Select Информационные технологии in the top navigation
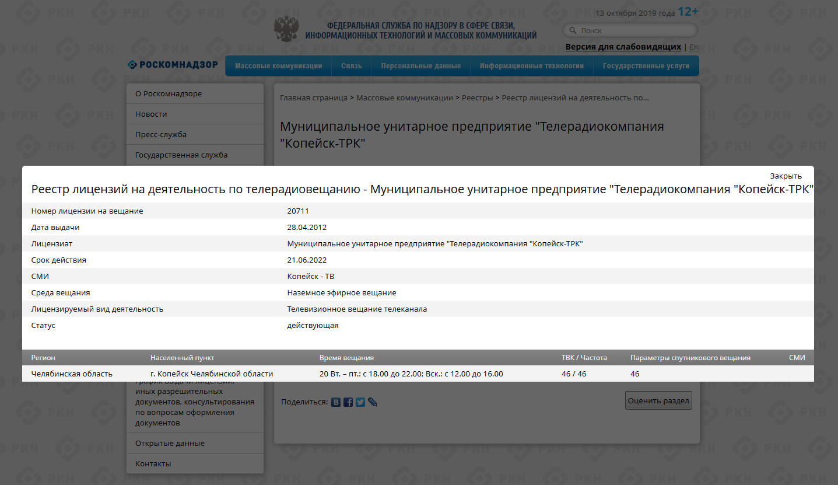The image size is (838, 485). point(531,66)
